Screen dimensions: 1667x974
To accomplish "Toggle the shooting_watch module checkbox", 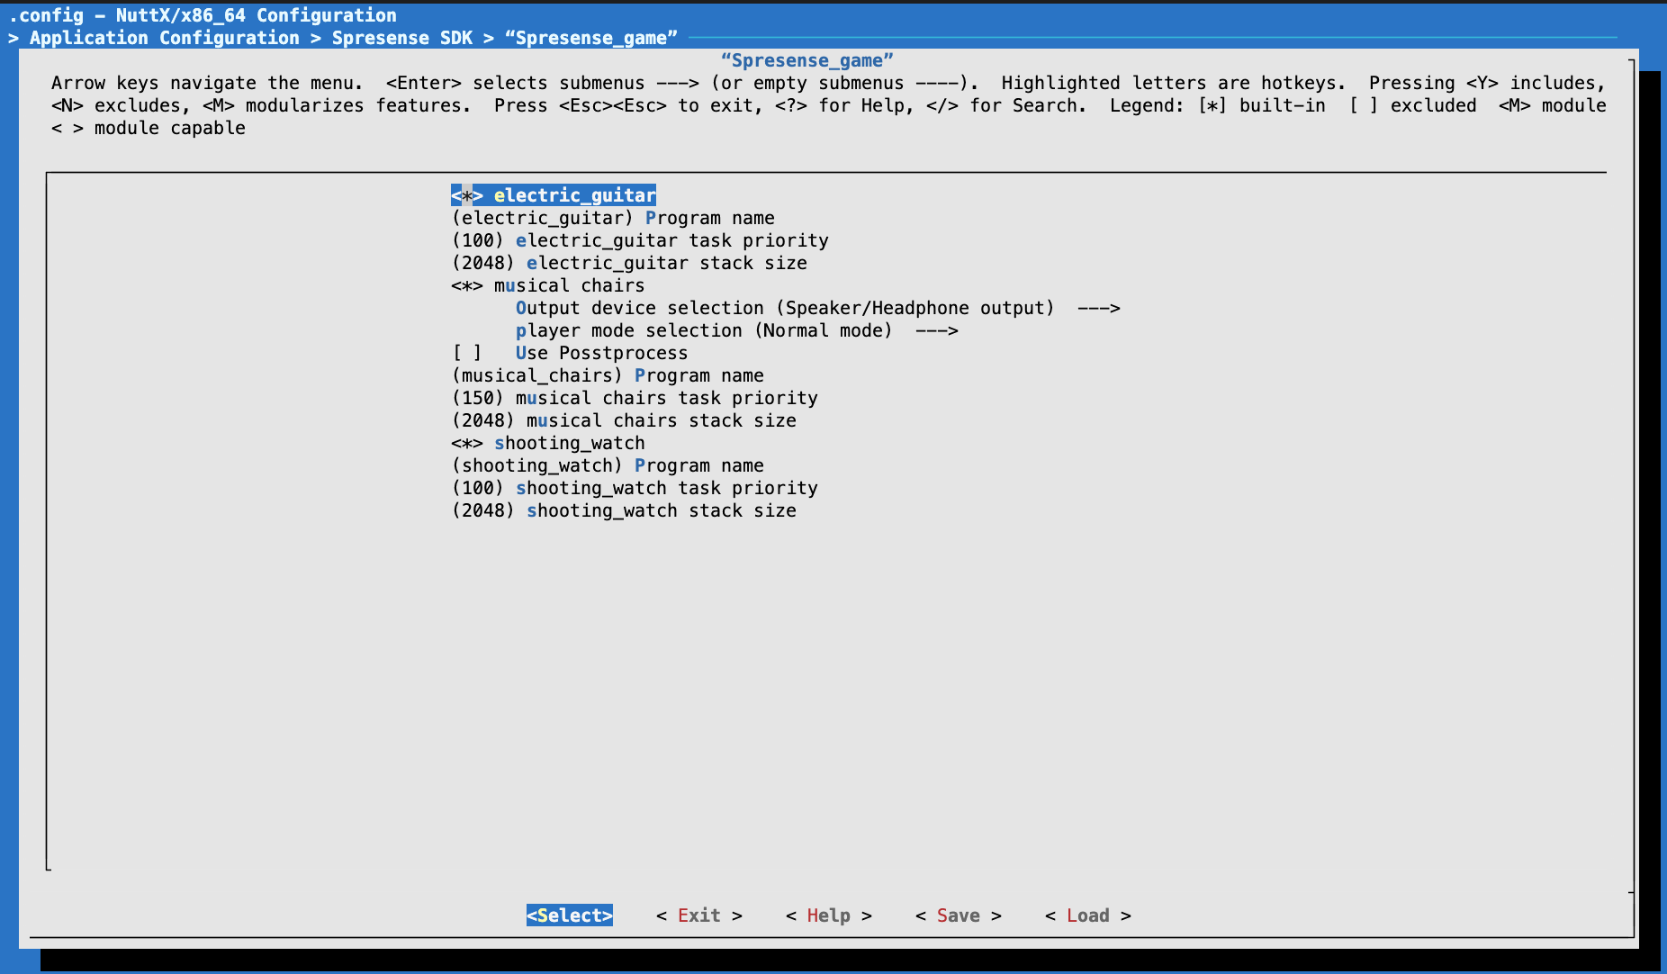I will click(467, 443).
